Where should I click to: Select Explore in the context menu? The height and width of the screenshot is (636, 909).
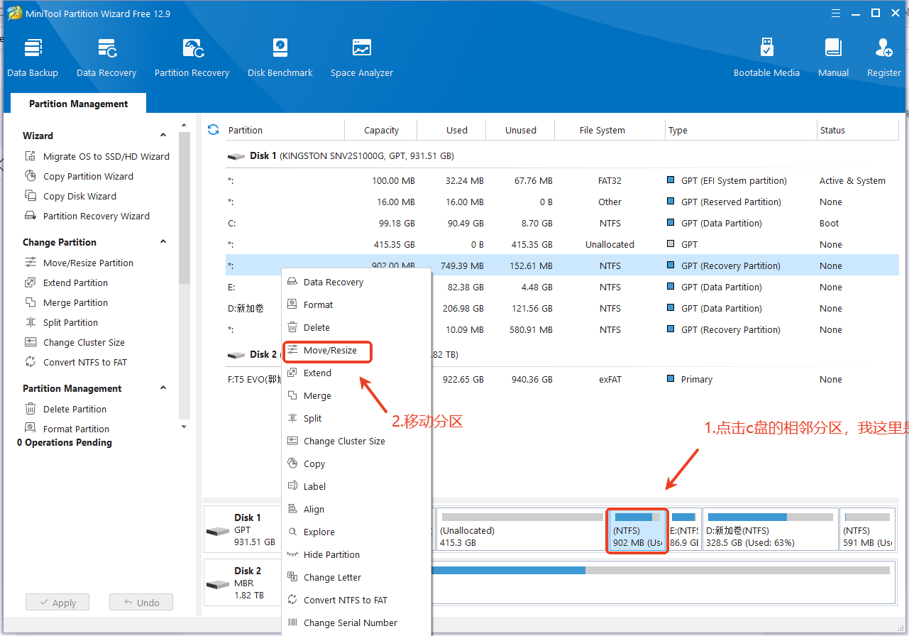356,532
